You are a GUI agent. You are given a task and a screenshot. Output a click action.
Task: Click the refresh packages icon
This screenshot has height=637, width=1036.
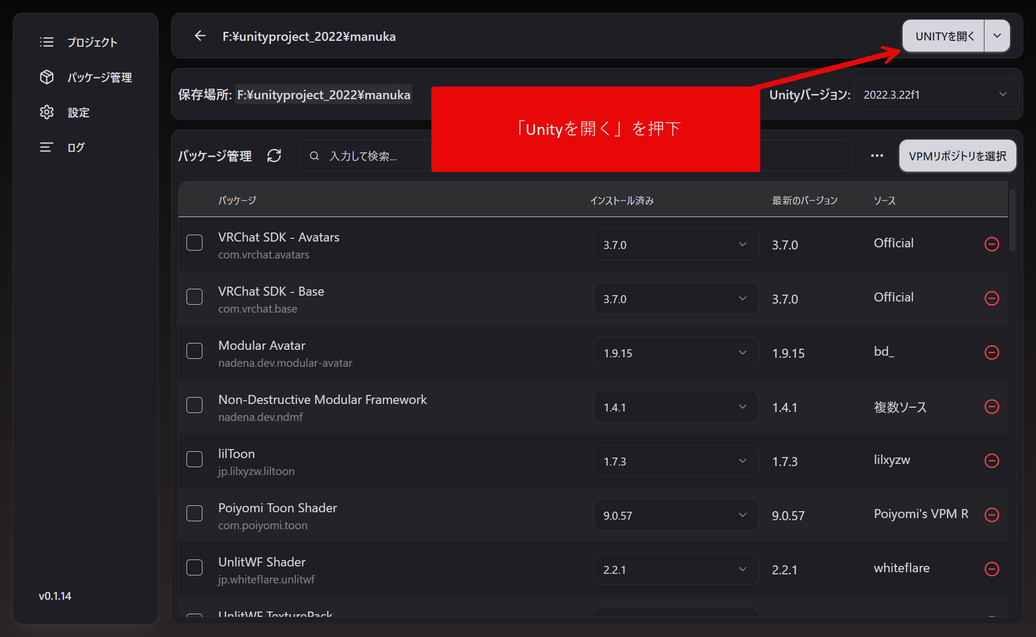pos(274,156)
